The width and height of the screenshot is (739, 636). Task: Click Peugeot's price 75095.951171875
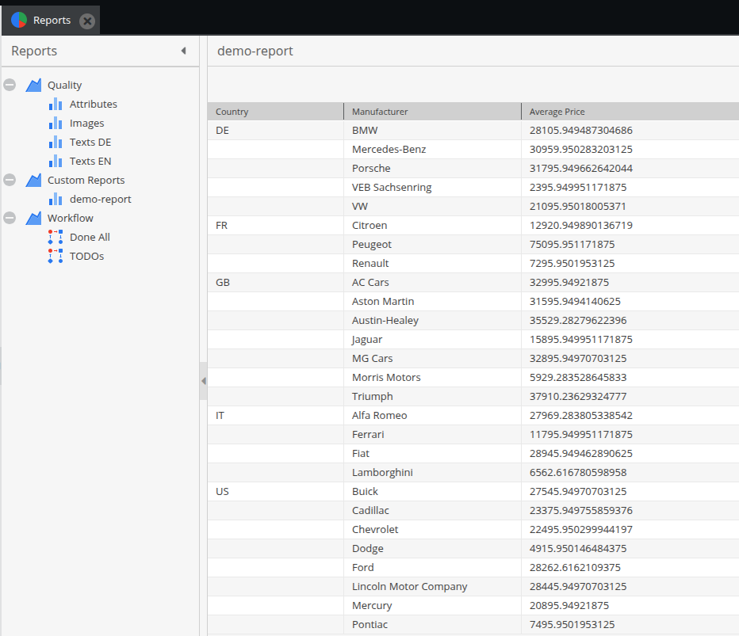point(572,244)
